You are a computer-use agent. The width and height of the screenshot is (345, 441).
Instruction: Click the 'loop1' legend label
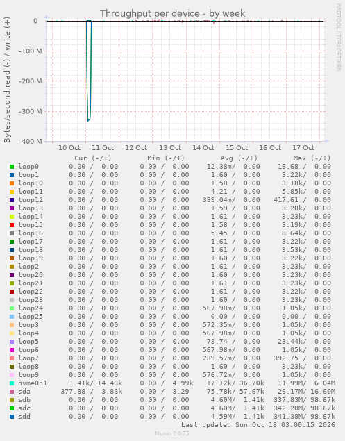tap(28, 175)
